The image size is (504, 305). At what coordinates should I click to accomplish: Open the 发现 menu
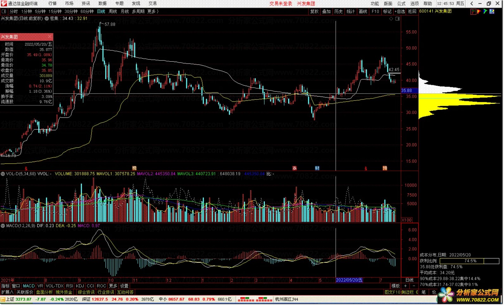136,3
